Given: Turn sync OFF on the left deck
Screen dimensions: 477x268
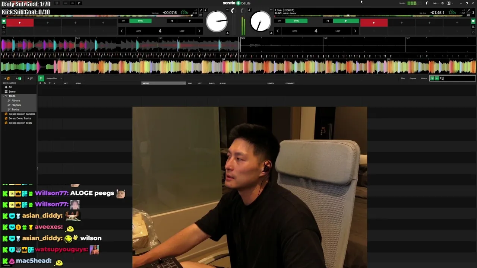Looking at the screenshot, I should [x=124, y=21].
